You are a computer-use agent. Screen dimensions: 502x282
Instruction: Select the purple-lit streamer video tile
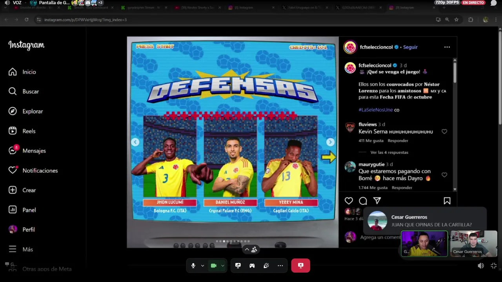(424, 244)
